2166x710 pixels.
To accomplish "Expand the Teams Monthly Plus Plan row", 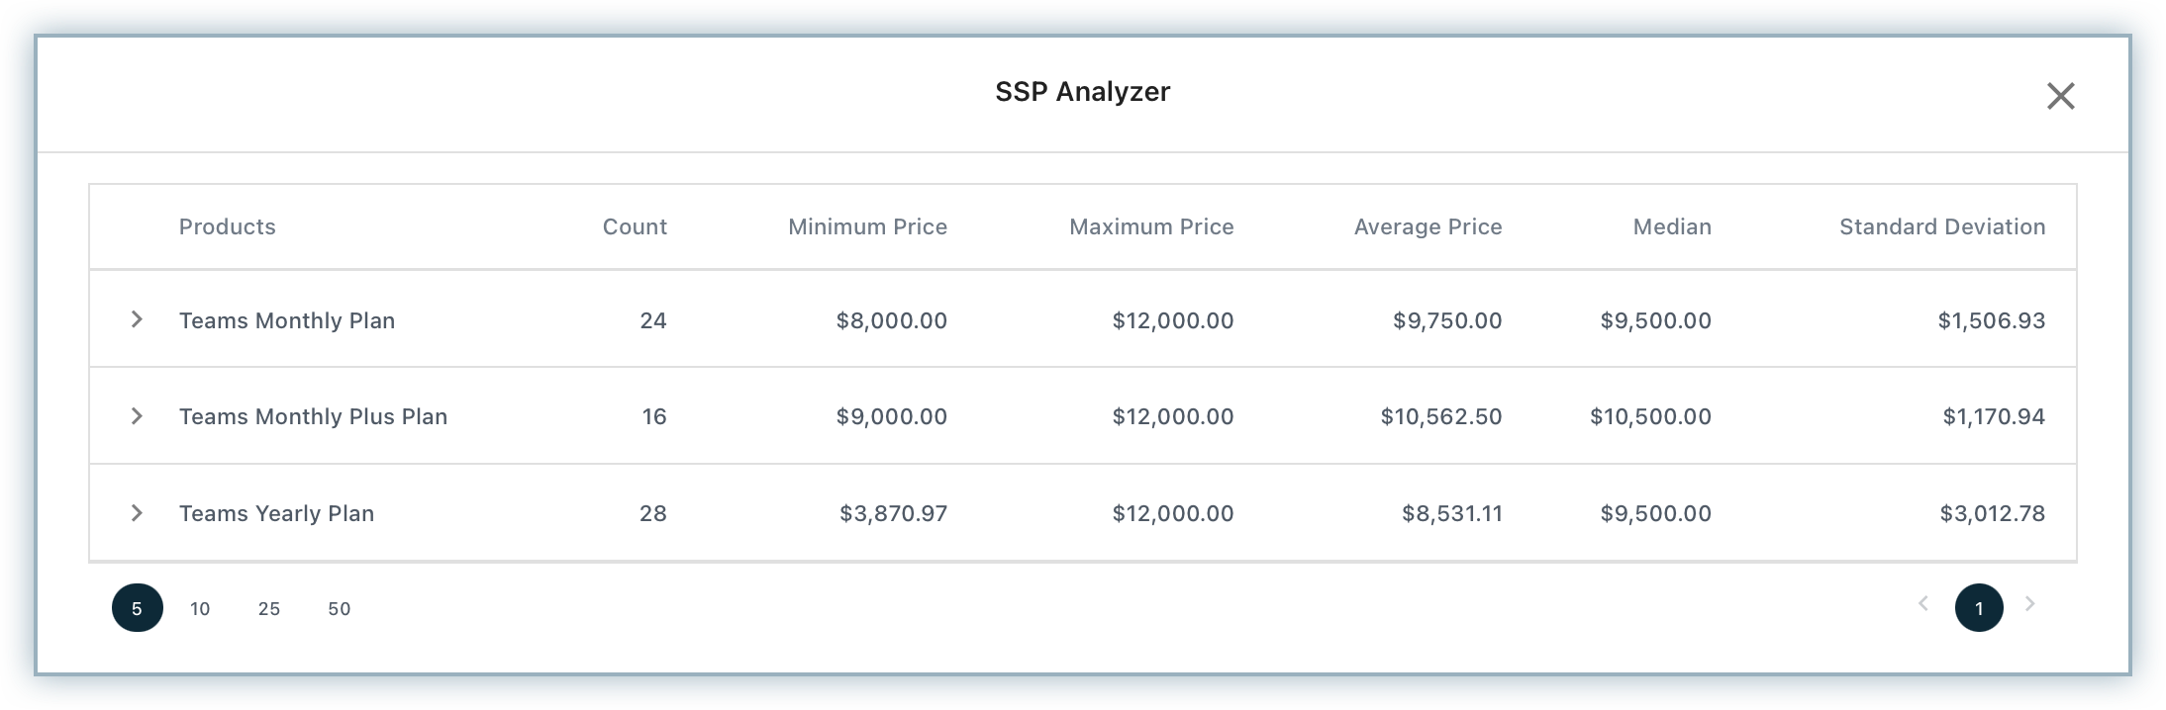I will pyautogui.click(x=137, y=416).
